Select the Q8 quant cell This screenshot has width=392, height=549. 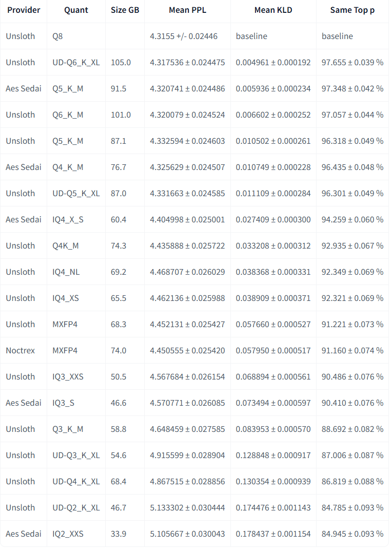click(58, 36)
